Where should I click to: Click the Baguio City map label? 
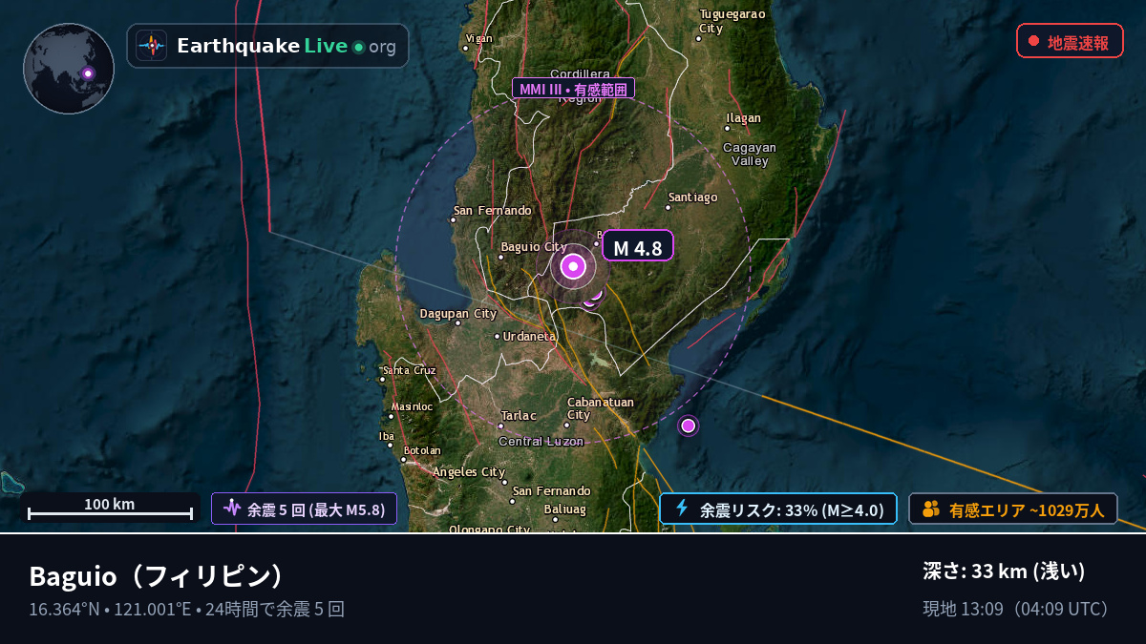pos(534,248)
